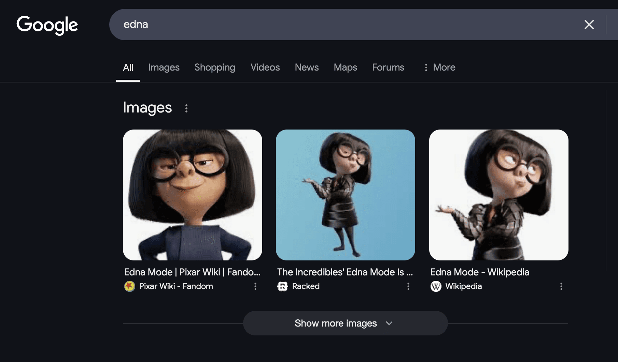Open the Images section options menu
This screenshot has height=362, width=618.
186,108
